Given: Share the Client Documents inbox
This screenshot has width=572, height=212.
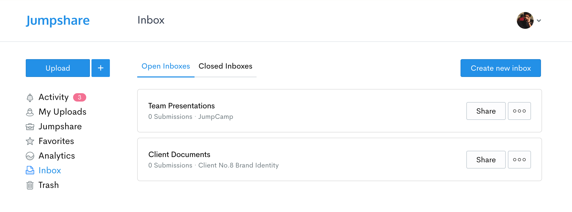Looking at the screenshot, I should click(x=486, y=160).
